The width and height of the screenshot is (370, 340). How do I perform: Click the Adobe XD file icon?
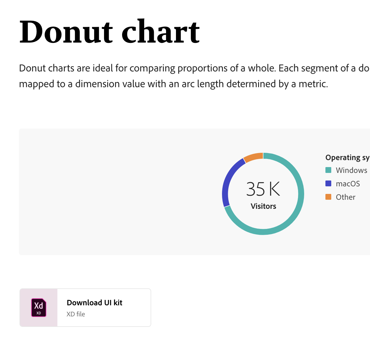point(39,308)
